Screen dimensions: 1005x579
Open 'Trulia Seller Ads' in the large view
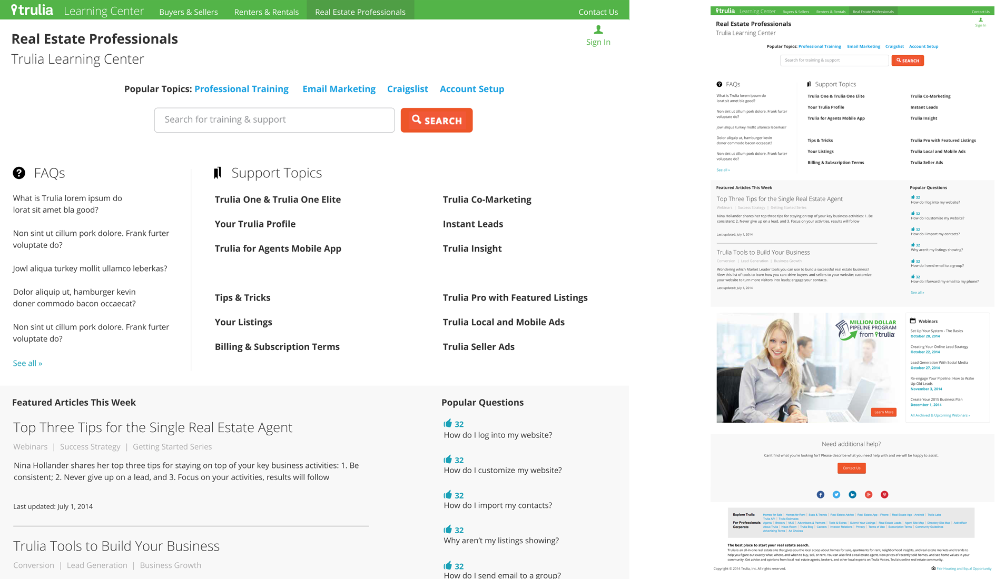[478, 347]
